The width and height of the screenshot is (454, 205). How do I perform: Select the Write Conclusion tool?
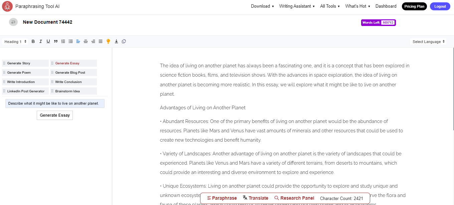tap(73, 82)
